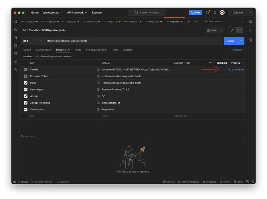Open the two-pane layout icon
The image size is (267, 199).
[247, 181]
